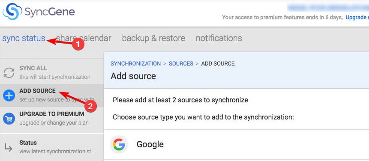The height and width of the screenshot is (161, 369).
Task: Click the blurred account email in header
Action: click(x=328, y=8)
